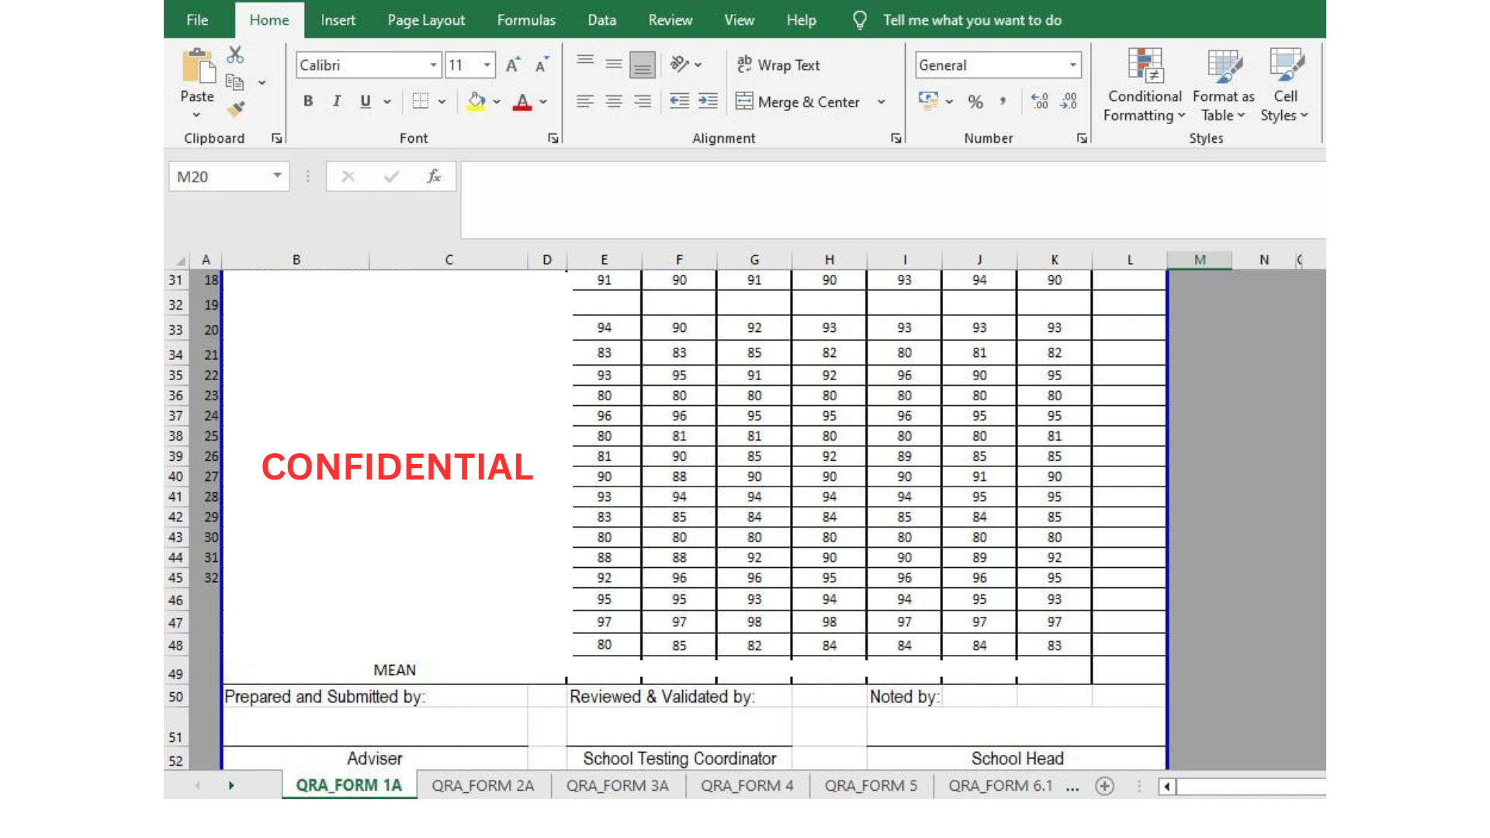
Task: Apply the yellow fill color
Action: point(476,102)
